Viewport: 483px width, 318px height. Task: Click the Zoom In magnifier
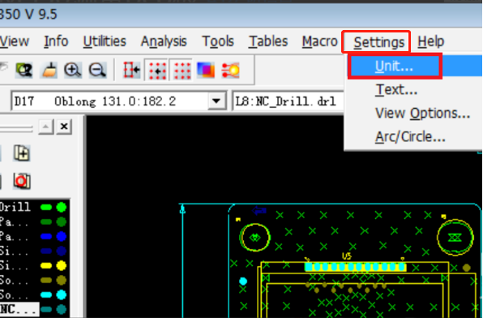pos(73,70)
